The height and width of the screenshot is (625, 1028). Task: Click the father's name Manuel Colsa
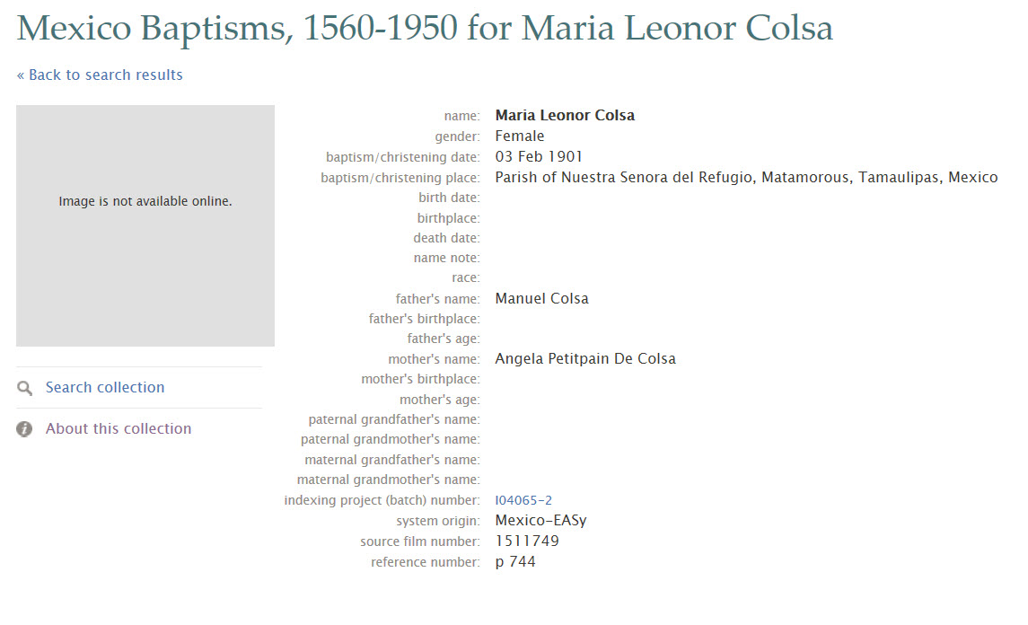click(541, 298)
